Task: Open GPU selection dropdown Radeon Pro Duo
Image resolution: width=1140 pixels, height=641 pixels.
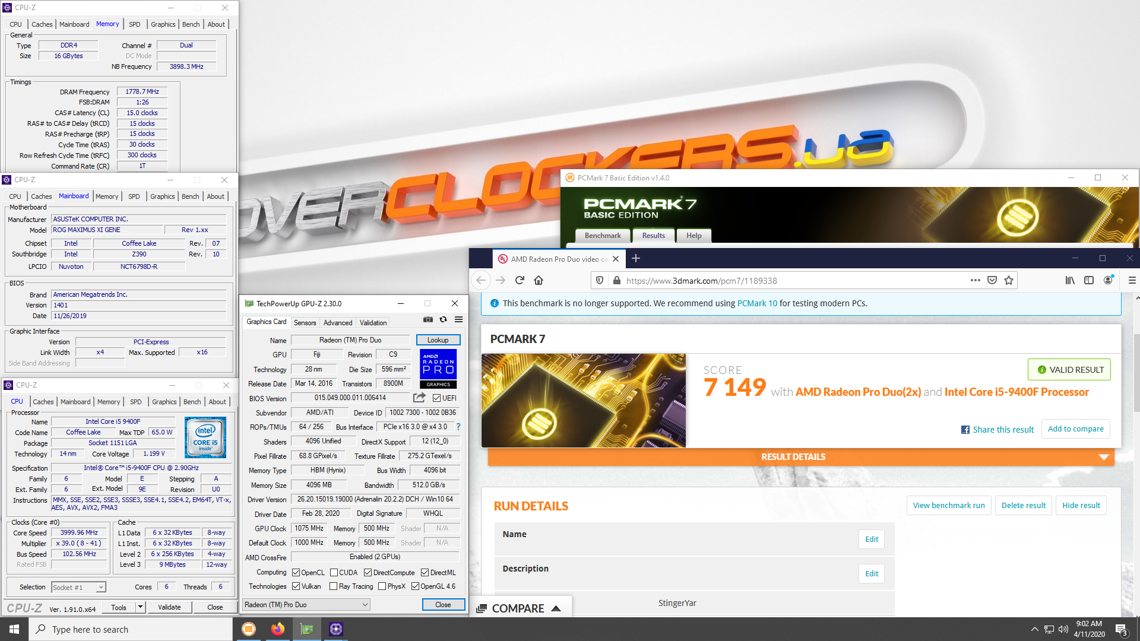Action: [306, 605]
